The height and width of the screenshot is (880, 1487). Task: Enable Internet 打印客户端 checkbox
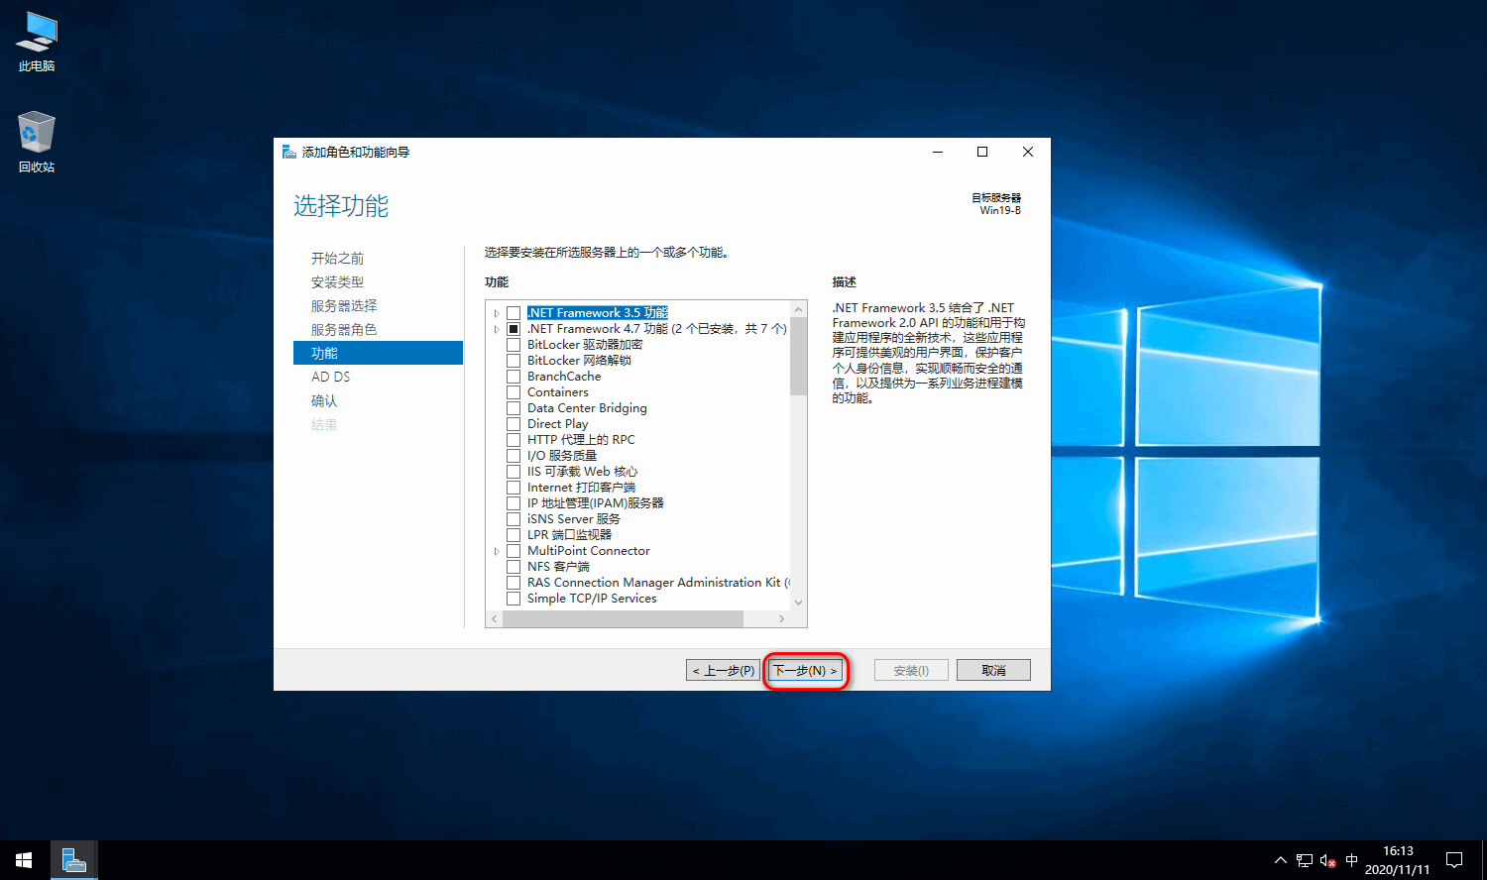tap(514, 488)
